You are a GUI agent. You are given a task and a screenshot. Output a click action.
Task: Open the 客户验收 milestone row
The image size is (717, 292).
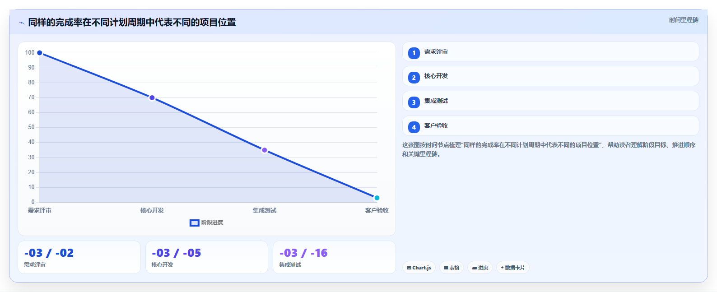[551, 126]
